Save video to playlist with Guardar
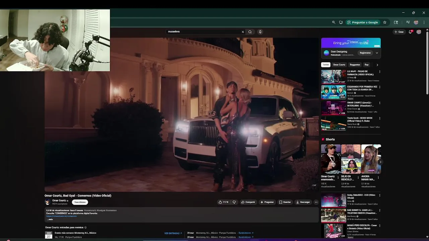429x241 pixels. (285, 202)
